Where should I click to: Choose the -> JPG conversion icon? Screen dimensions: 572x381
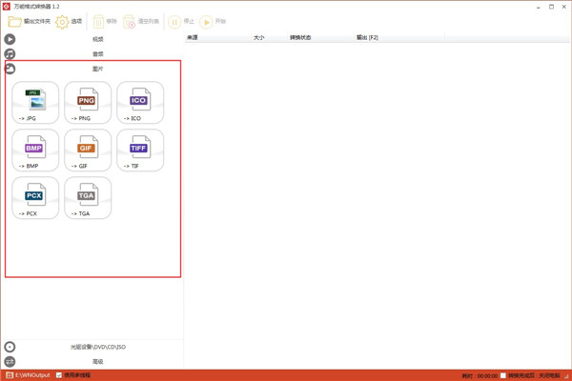pyautogui.click(x=35, y=103)
